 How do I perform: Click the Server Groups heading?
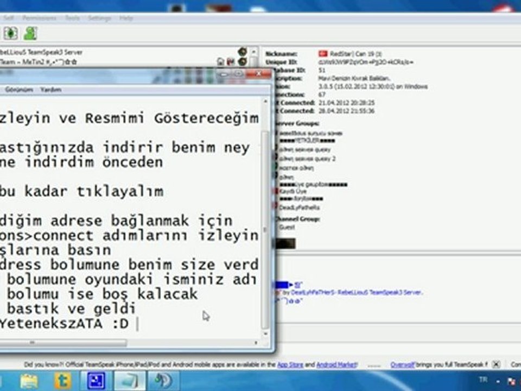(297, 123)
